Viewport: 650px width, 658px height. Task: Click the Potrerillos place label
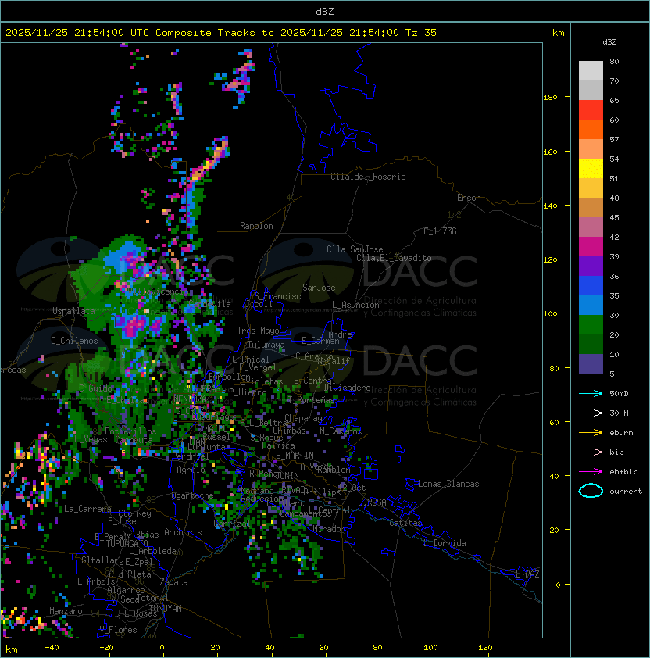[130, 431]
